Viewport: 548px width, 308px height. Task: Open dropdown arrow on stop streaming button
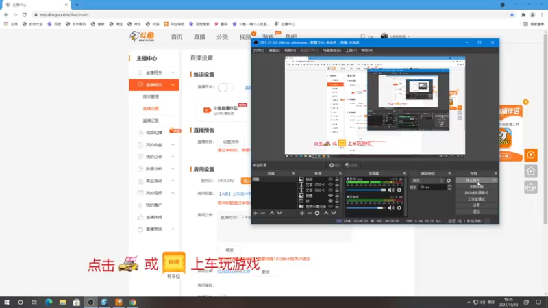(x=494, y=181)
